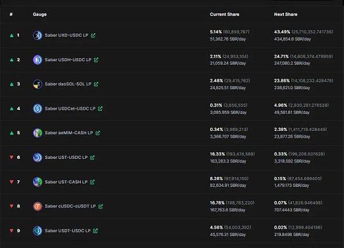Click green up arrow for rank 2
The height and width of the screenshot is (248, 344).
tap(11, 59)
